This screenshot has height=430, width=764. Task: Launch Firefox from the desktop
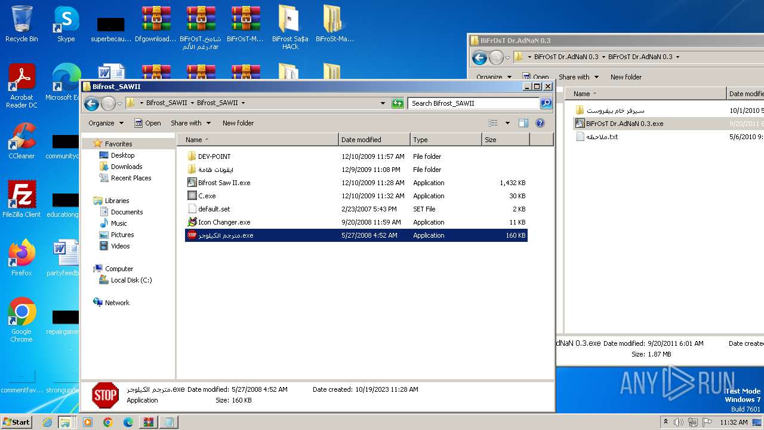click(21, 257)
